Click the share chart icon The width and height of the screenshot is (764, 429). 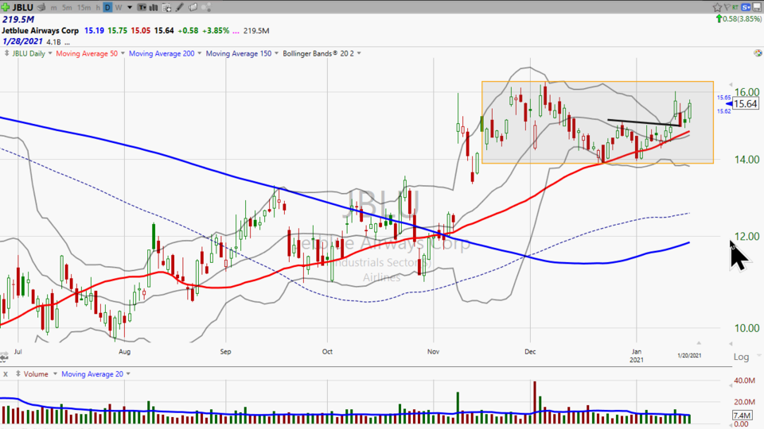pos(206,7)
